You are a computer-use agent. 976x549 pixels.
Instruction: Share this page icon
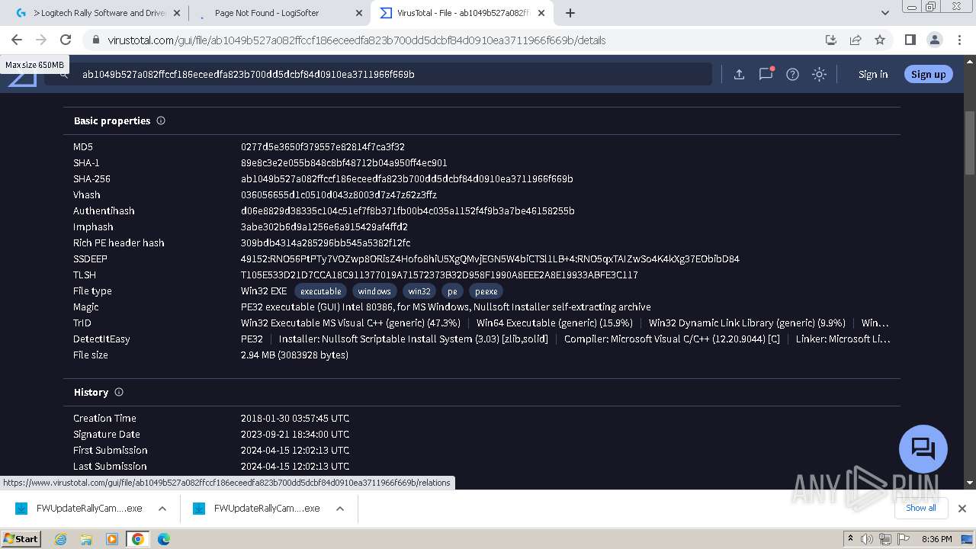[856, 40]
